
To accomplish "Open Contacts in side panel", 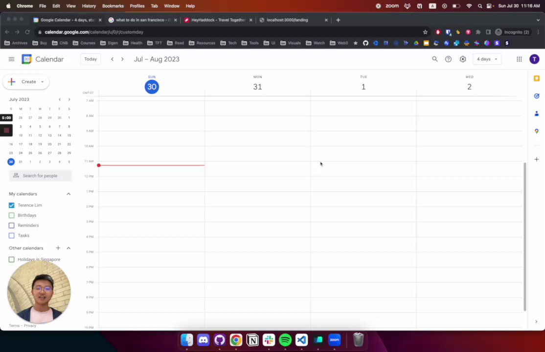I will click(x=536, y=113).
